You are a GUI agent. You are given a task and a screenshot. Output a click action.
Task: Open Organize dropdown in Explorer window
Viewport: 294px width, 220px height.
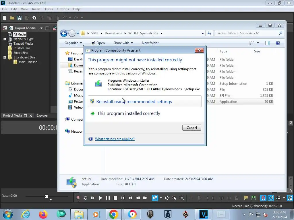coord(73,43)
